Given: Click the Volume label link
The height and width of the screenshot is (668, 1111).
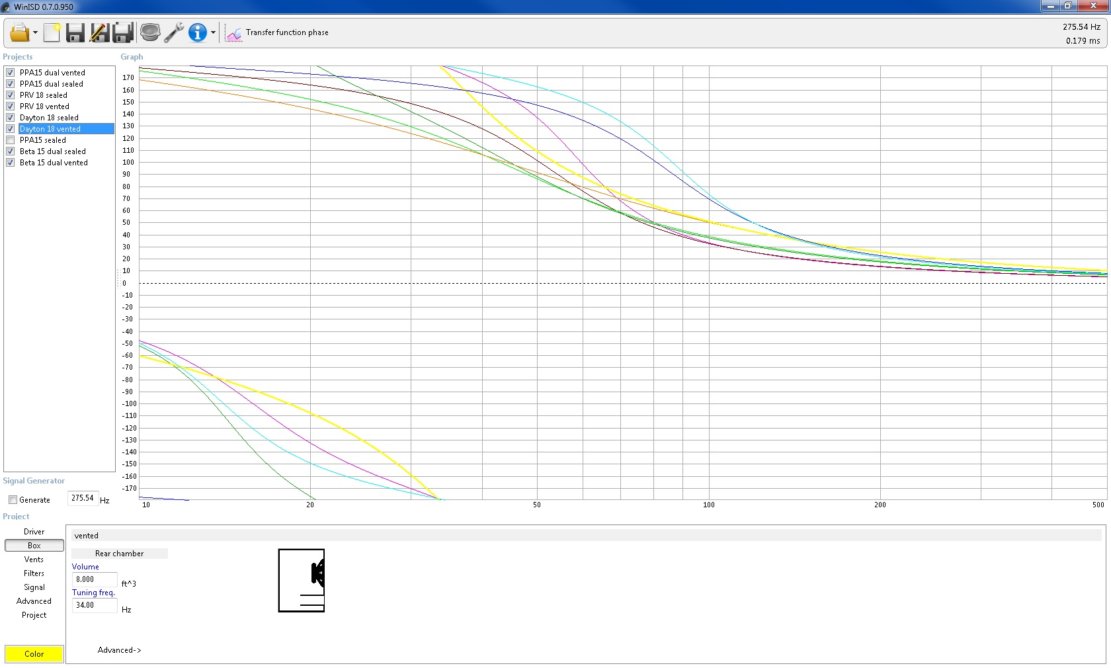Looking at the screenshot, I should 85,567.
